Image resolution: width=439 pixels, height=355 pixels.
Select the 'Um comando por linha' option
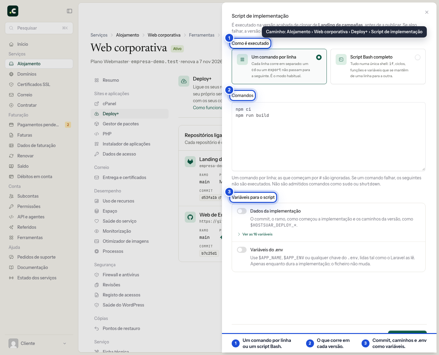click(279, 66)
